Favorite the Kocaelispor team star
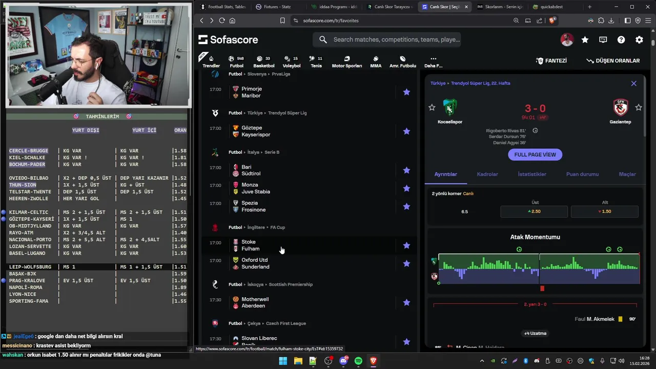The width and height of the screenshot is (656, 369). tap(432, 108)
